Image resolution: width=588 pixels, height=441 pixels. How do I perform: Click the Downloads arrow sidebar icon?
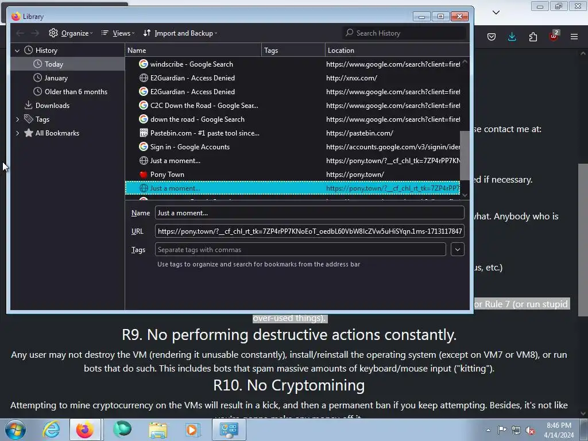point(29,105)
